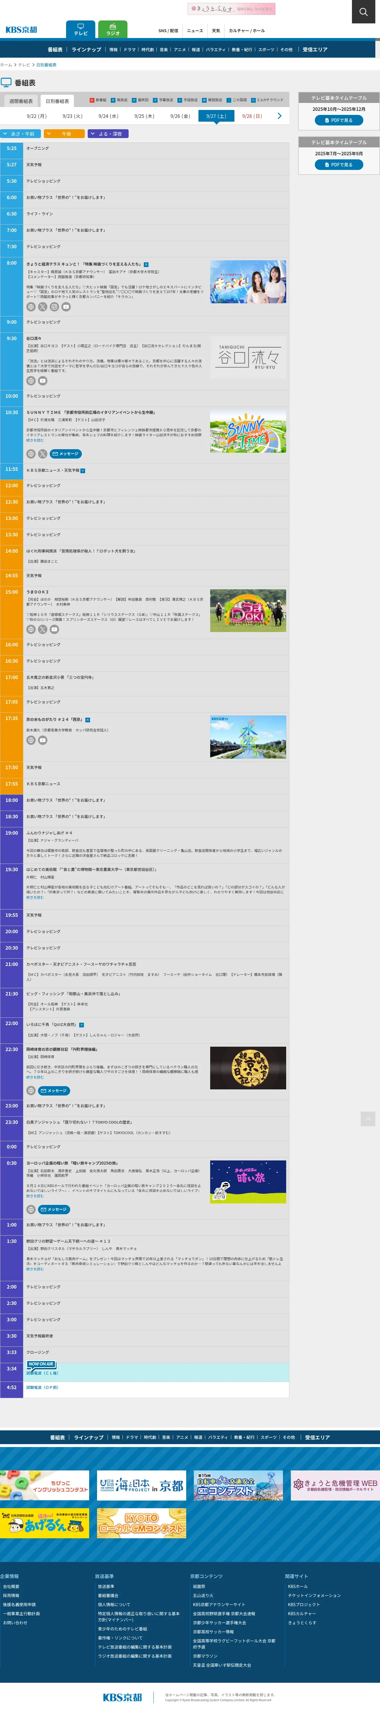Open きょうとくらす top banner
This screenshot has height=1712, width=380.
(231, 9)
